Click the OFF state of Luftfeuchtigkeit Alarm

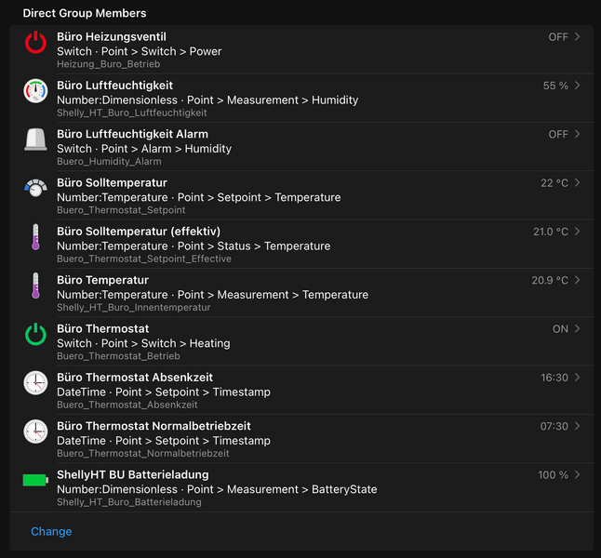tap(557, 135)
